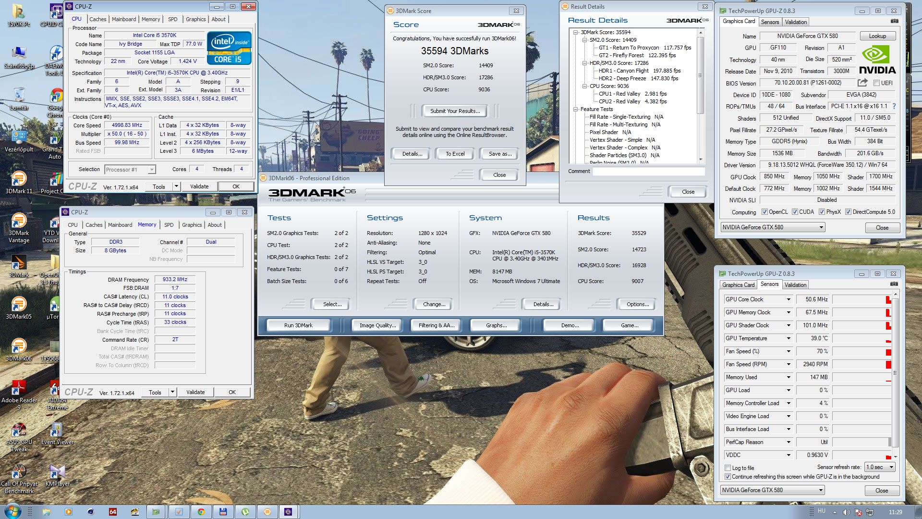Image resolution: width=922 pixels, height=519 pixels.
Task: Click Validate in the top CPU-Z window
Action: point(199,186)
